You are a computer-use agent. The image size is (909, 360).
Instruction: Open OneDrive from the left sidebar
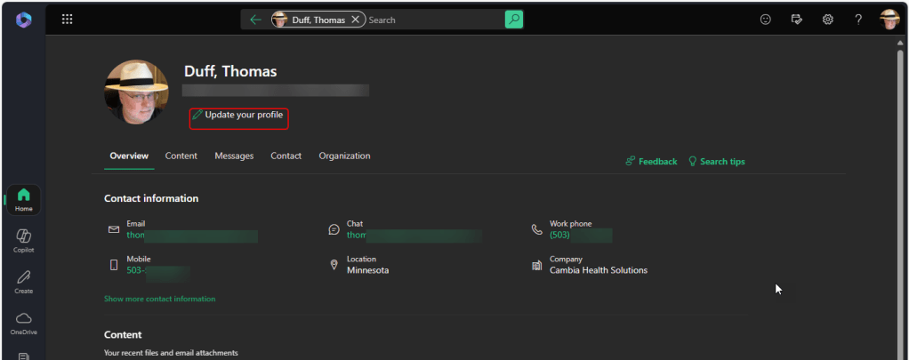coord(24,323)
